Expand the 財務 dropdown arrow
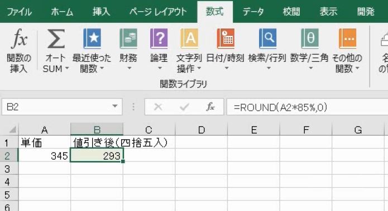388x211 pixels. [x=129, y=68]
